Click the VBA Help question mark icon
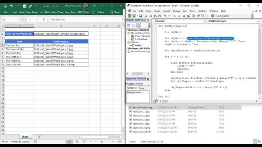The height and width of the screenshot is (147, 262). 212,16
